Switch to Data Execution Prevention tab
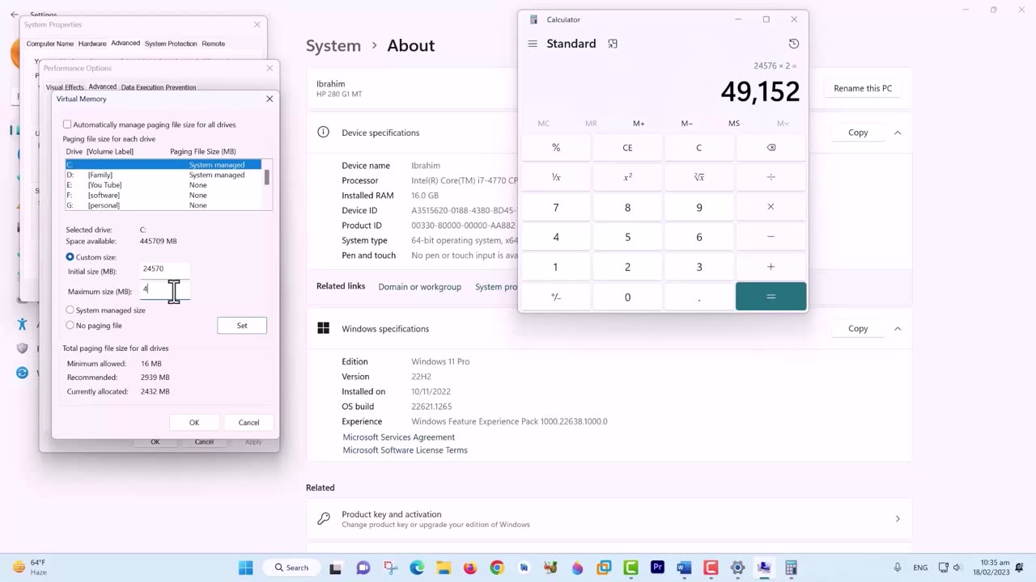 pyautogui.click(x=159, y=87)
